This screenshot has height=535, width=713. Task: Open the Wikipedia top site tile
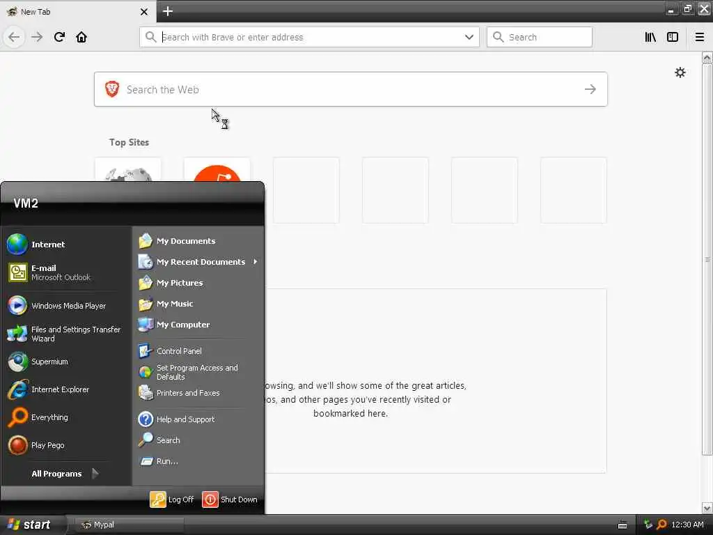tap(128, 171)
